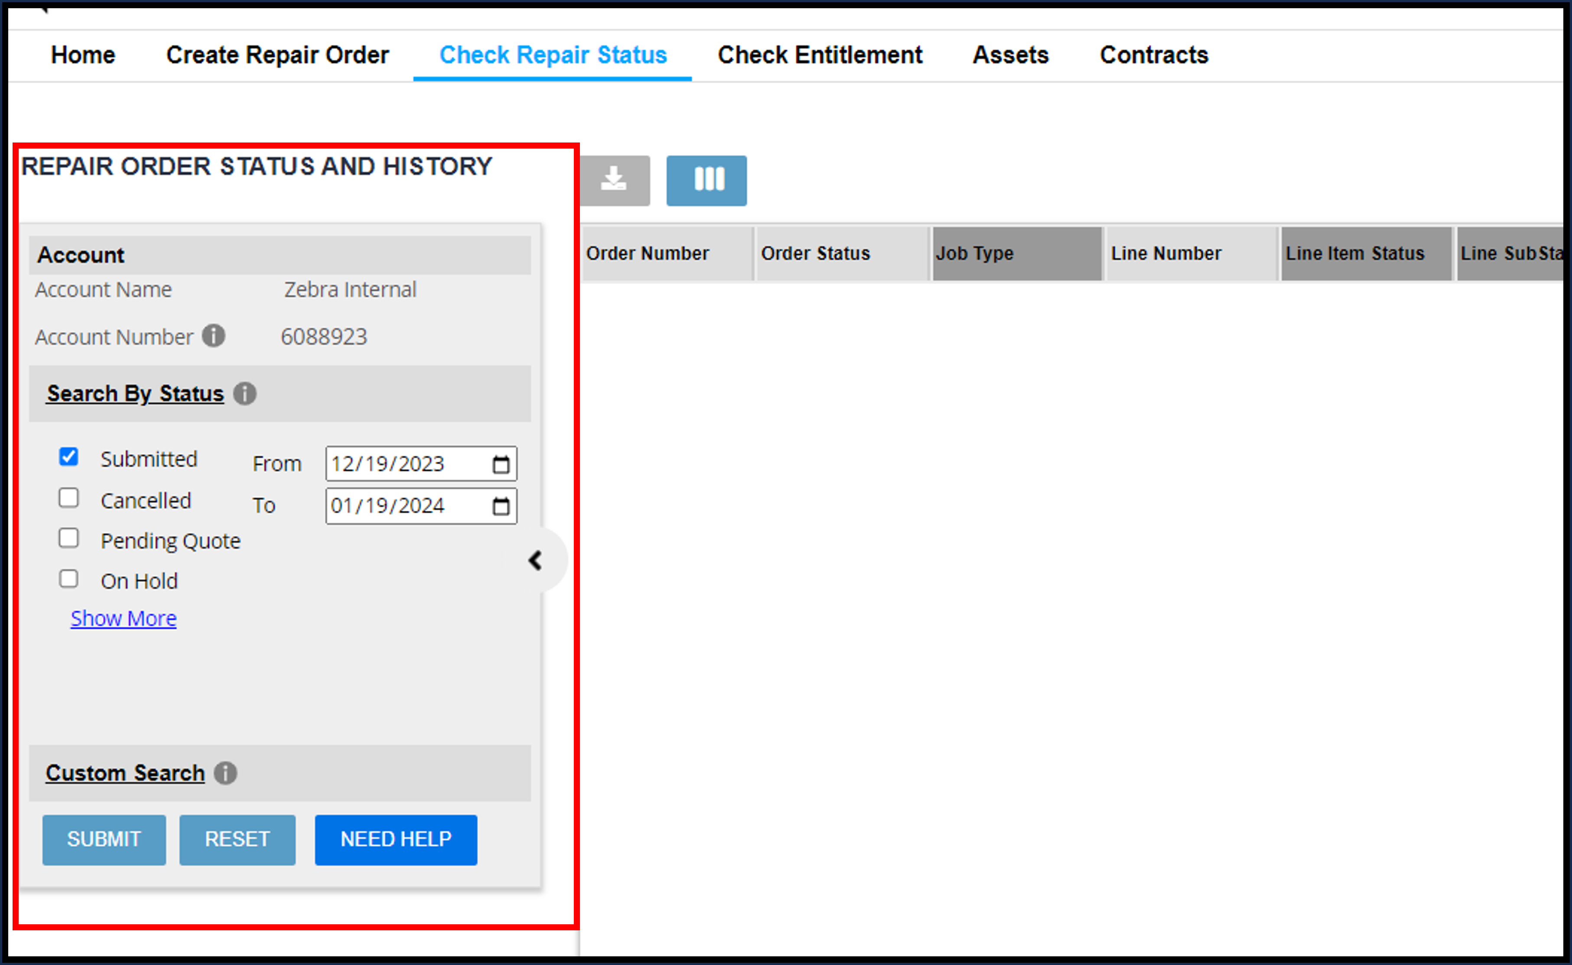Switch to the Assets tab
This screenshot has height=965, width=1572.
pos(1011,55)
